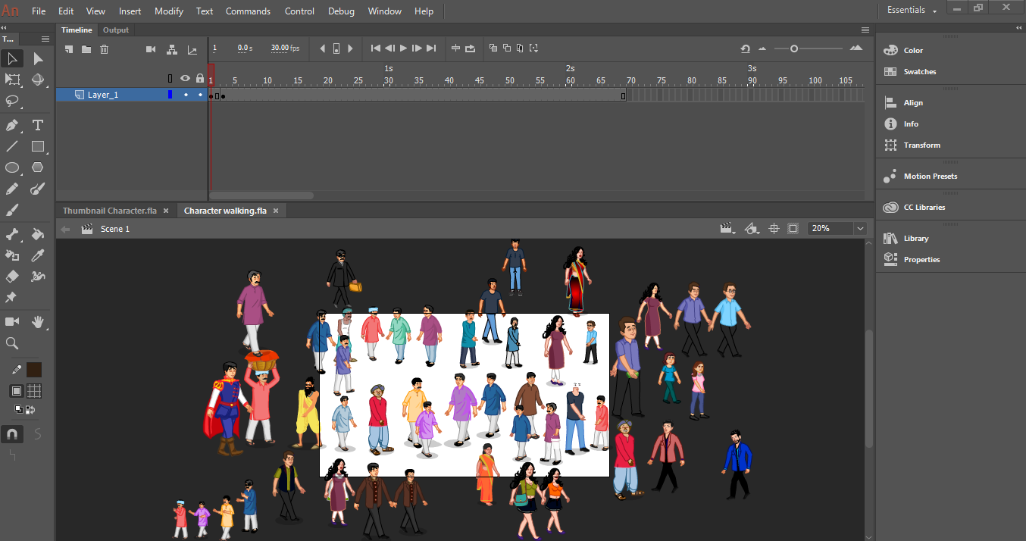1026x541 pixels.
Task: Toggle visibility of Layer_1
Action: [x=186, y=95]
